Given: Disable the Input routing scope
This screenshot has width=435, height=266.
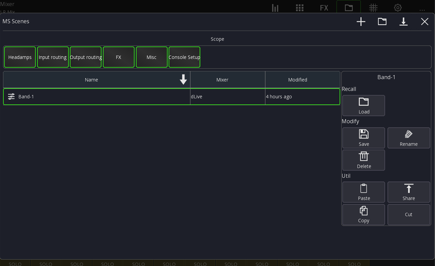Looking at the screenshot, I should pyautogui.click(x=53, y=57).
